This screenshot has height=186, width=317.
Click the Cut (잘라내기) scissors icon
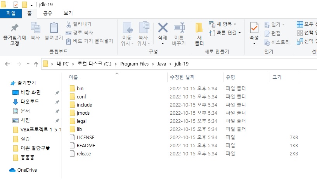pos(69,24)
